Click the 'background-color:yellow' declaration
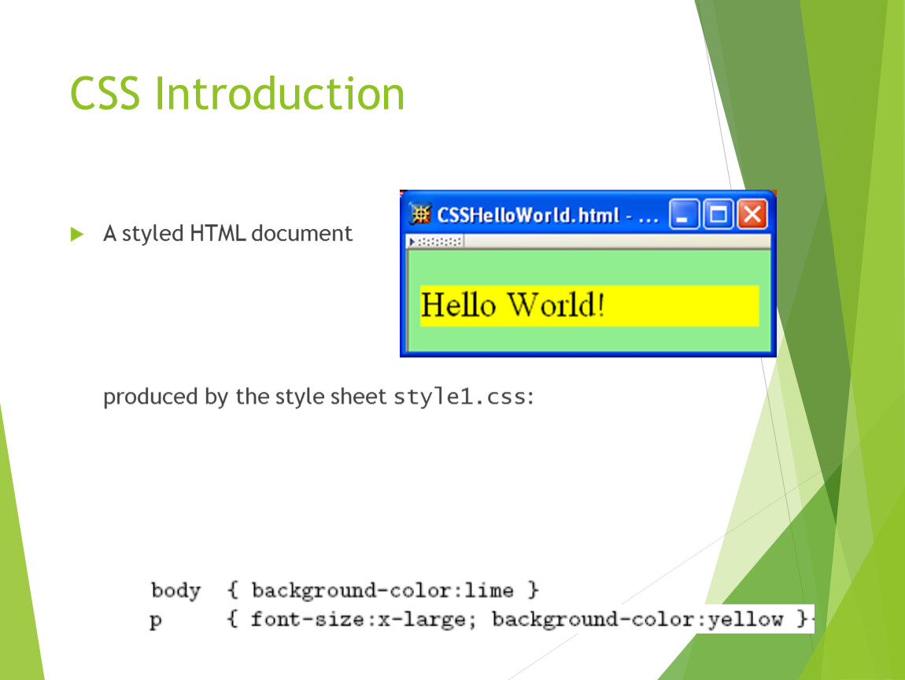 click(x=637, y=619)
